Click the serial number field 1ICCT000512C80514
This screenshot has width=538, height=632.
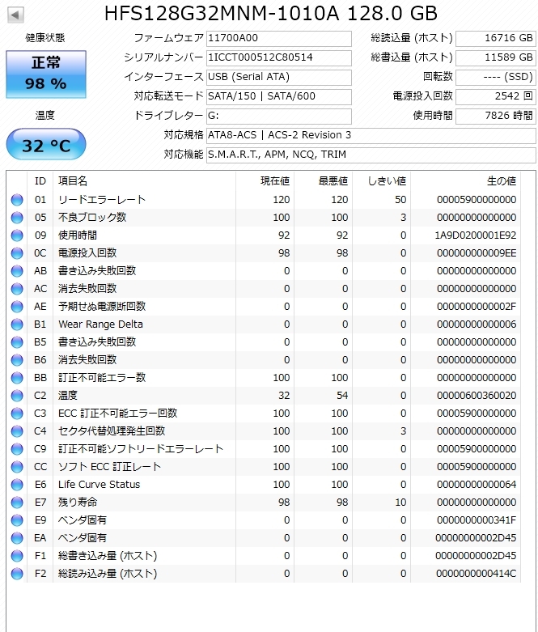279,58
